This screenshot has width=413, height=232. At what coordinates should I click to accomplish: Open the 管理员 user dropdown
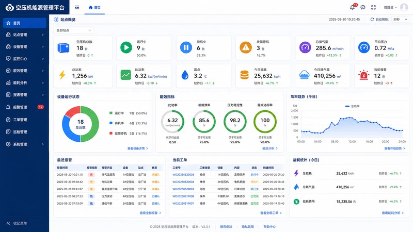390,7
